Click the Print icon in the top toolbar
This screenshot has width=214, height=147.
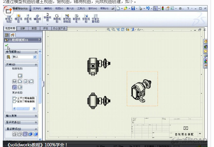tap(140, 8)
